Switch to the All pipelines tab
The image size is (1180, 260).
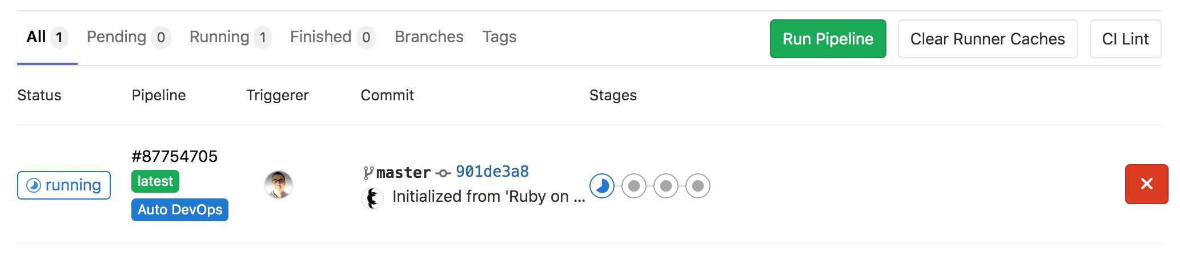pos(47,38)
